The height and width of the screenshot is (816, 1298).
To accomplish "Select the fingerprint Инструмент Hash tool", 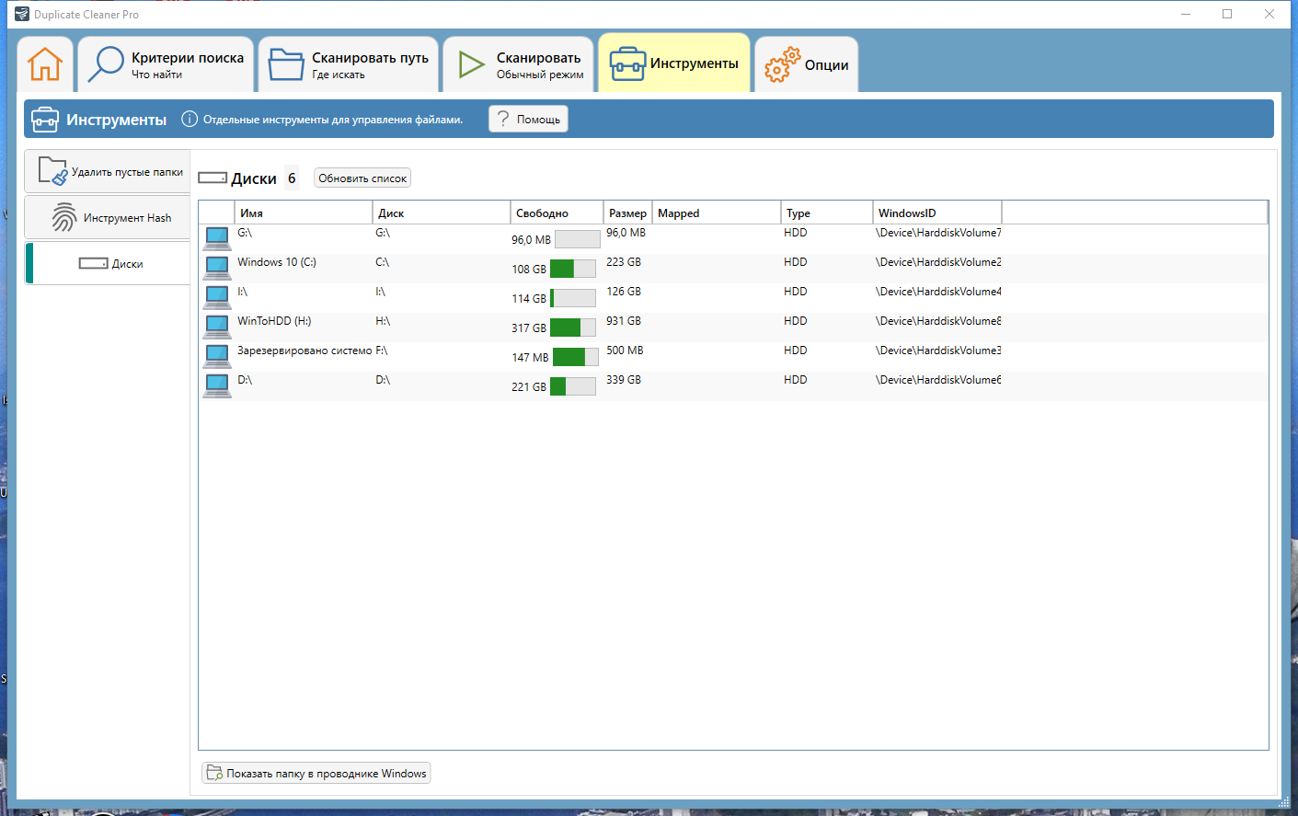I will [108, 218].
